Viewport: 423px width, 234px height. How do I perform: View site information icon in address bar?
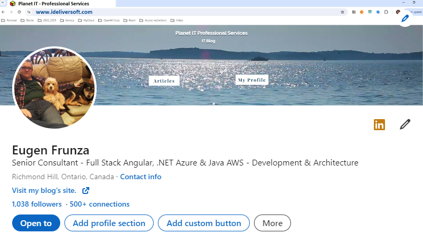tap(29, 12)
